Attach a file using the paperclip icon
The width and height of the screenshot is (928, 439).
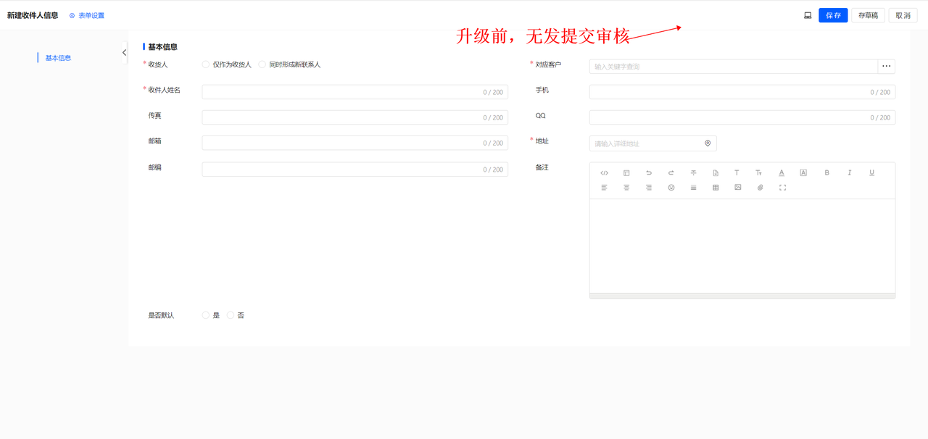[x=761, y=188]
